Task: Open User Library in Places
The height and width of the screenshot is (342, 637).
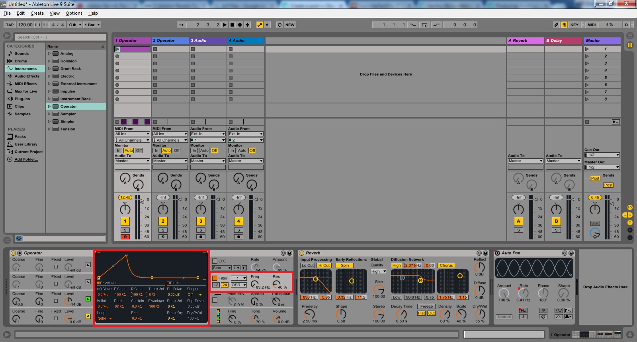Action: point(26,144)
